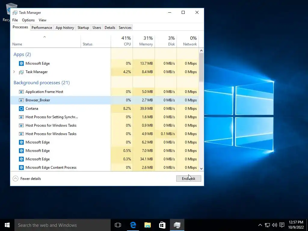Select the Browser_Broker process name

[x=38, y=100]
